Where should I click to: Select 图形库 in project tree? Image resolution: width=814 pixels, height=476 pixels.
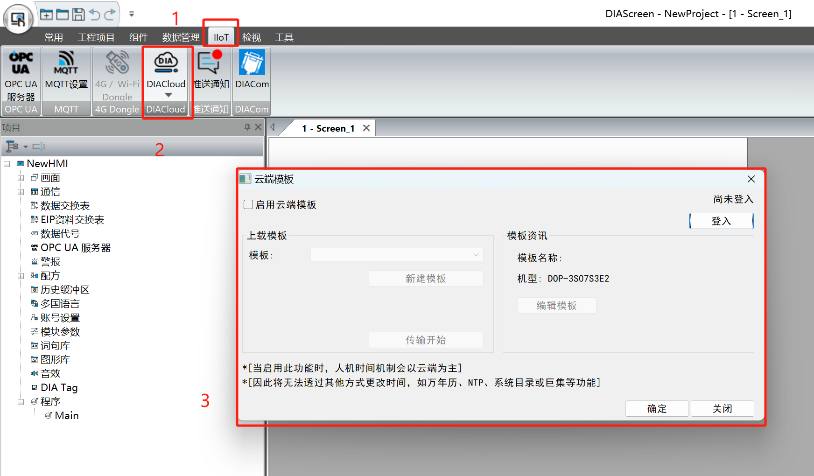[x=55, y=360]
